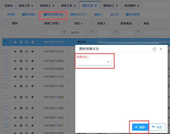Click 导出EXCEL in the toolbar
The height and width of the screenshot is (134, 170).
pyautogui.click(x=79, y=14)
